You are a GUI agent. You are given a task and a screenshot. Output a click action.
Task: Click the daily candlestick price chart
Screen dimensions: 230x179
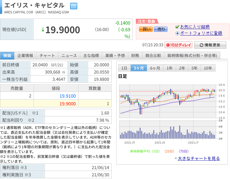(168, 101)
